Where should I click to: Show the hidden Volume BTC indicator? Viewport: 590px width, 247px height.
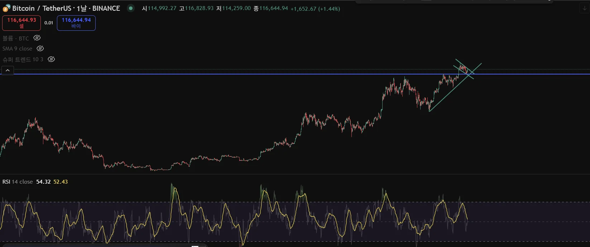click(x=37, y=38)
